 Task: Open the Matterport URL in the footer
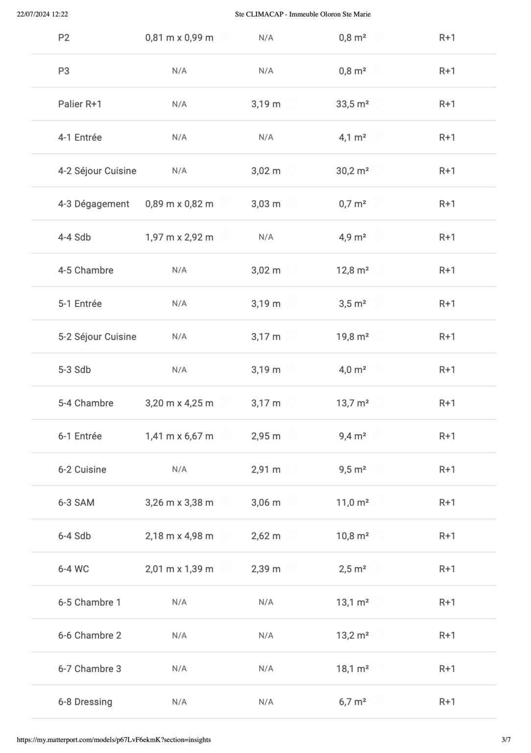coord(114,740)
